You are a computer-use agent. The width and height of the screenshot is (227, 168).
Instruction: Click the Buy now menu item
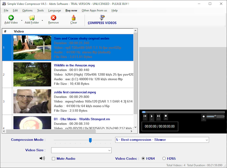pos(71,10)
